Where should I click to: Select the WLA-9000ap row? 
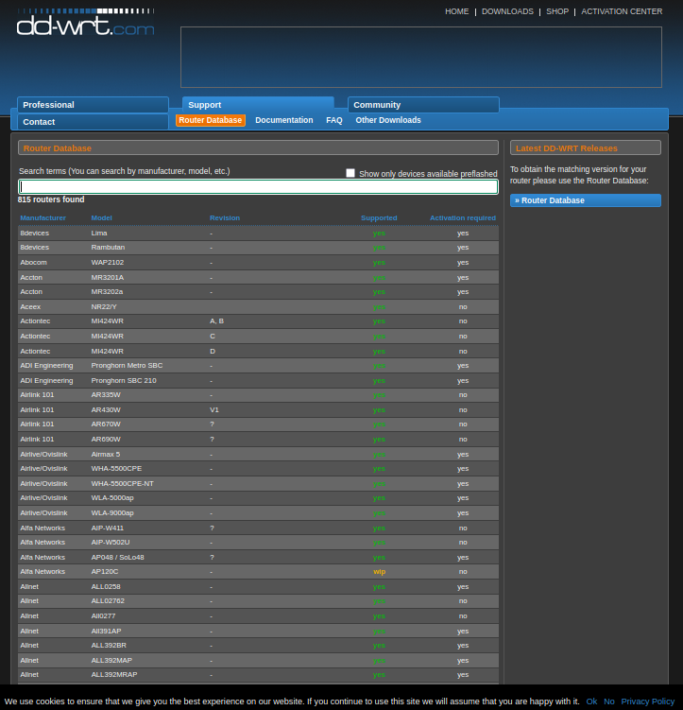pyautogui.click(x=258, y=512)
